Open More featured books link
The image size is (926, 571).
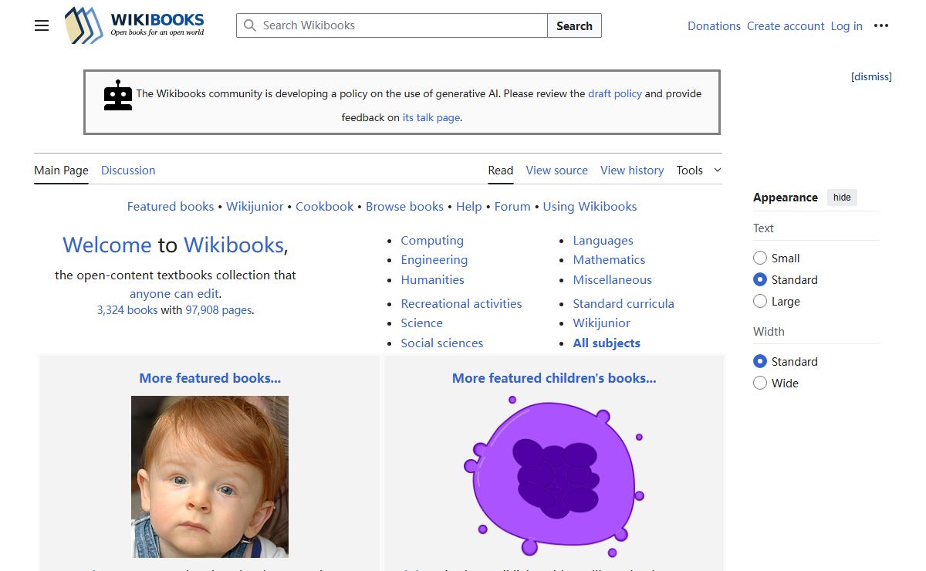click(x=210, y=378)
